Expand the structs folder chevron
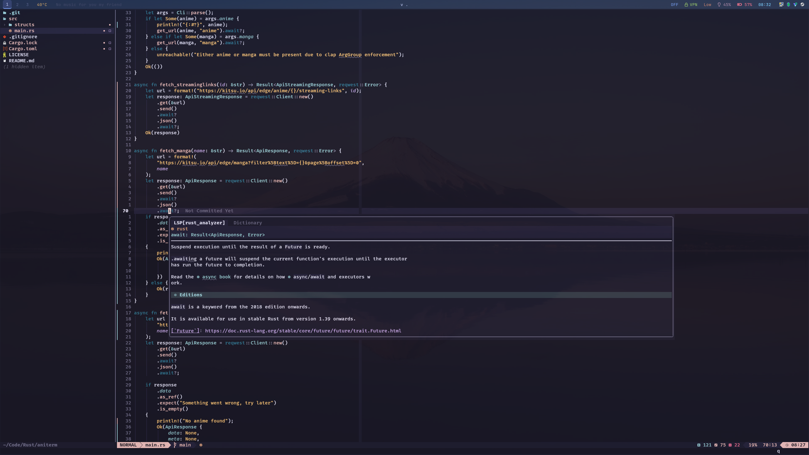This screenshot has width=809, height=455. [x=4, y=25]
